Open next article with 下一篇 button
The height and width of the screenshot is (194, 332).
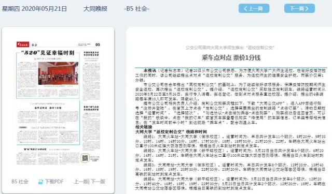[299, 8]
